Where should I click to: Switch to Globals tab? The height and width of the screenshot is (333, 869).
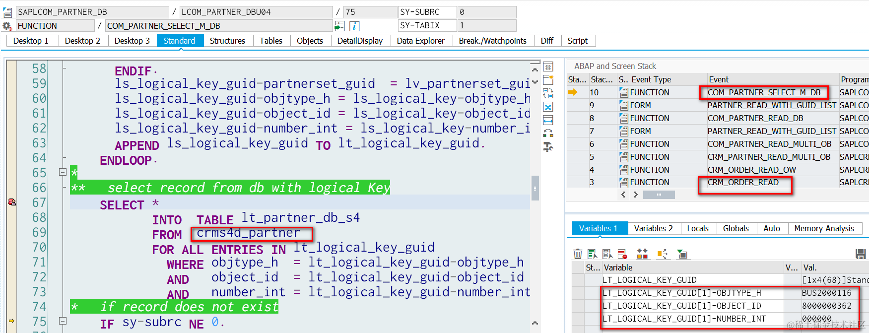(736, 228)
